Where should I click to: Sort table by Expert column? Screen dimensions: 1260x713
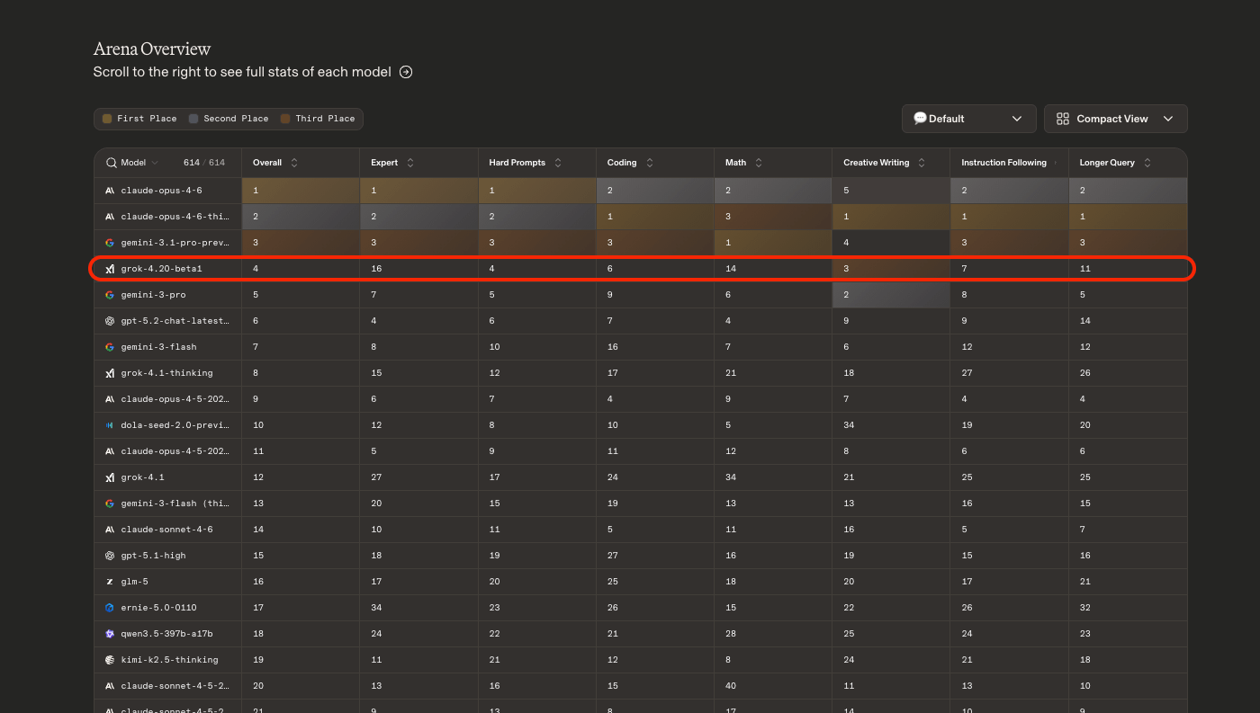click(x=410, y=163)
